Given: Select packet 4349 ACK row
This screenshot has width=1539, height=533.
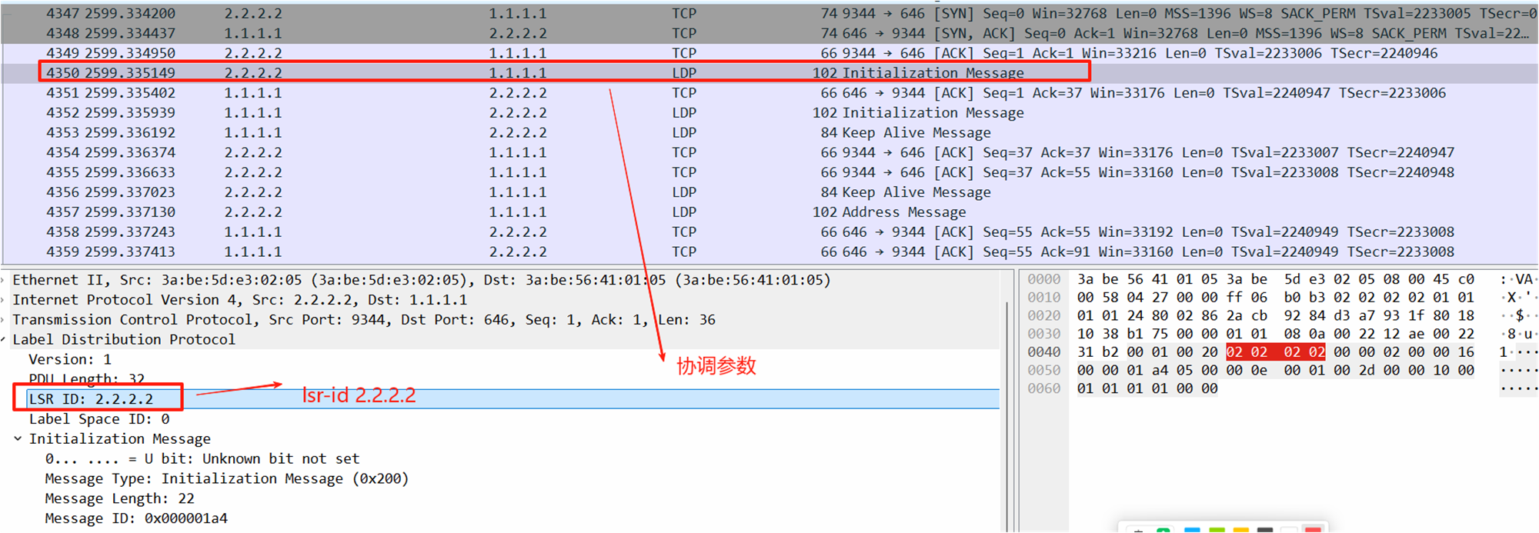Looking at the screenshot, I should [x=769, y=54].
